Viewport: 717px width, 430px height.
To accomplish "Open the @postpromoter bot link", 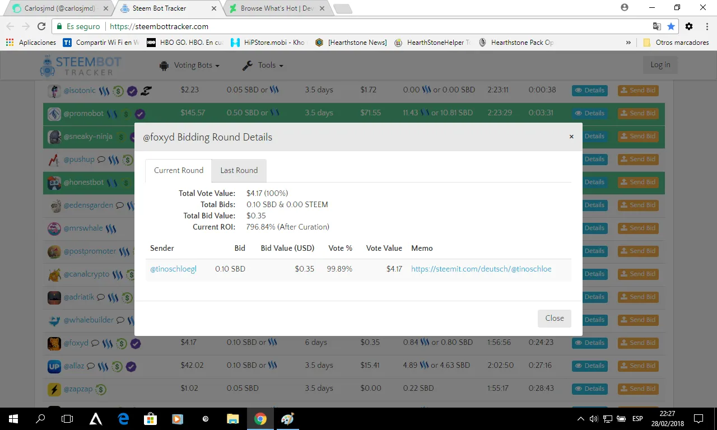I will [90, 251].
